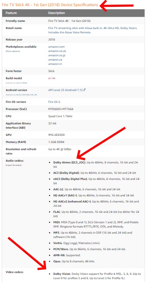This screenshot has height=282, width=146.
Task: Open the amazon.com marketplace link
Action: (x=57, y=47)
